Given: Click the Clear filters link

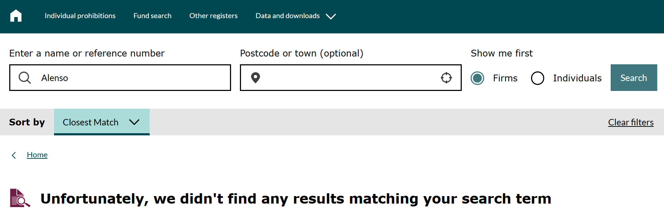Looking at the screenshot, I should [631, 122].
